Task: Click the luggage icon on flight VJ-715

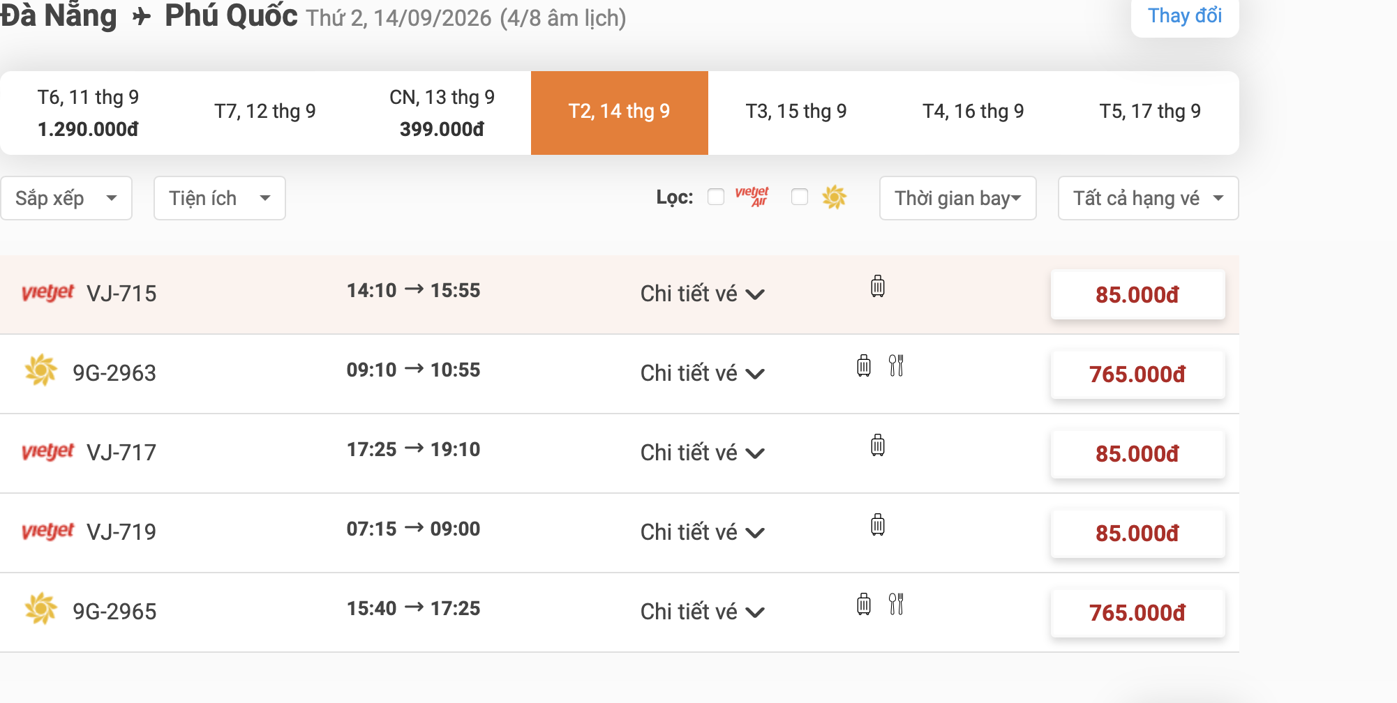Action: pyautogui.click(x=878, y=286)
